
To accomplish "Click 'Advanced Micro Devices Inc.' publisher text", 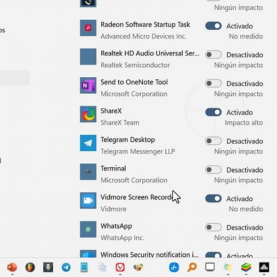I will pyautogui.click(x=143, y=36).
